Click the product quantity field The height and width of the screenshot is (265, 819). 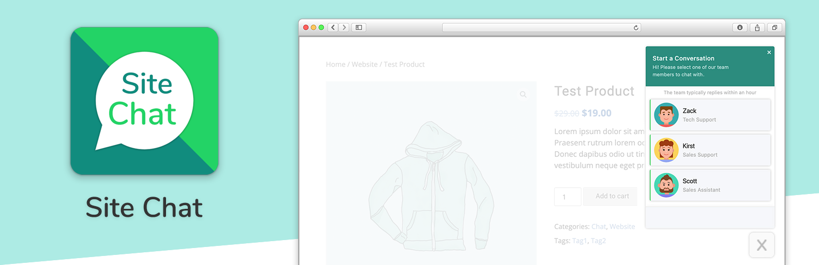click(x=568, y=197)
